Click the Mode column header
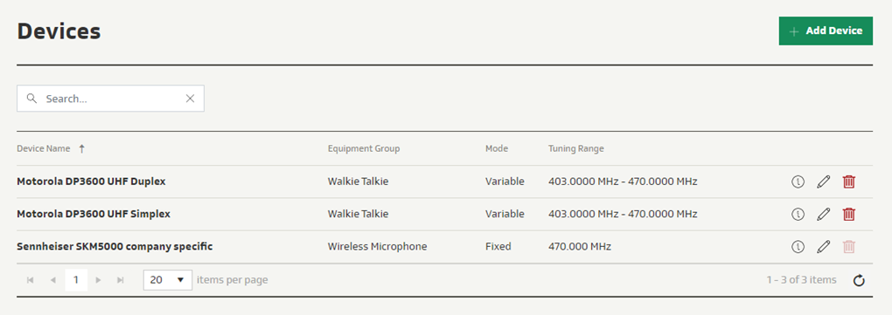The image size is (892, 315). (497, 148)
